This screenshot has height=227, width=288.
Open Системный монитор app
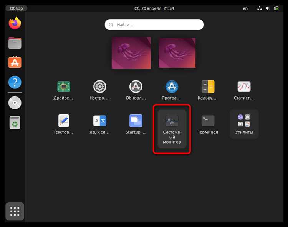click(x=172, y=129)
